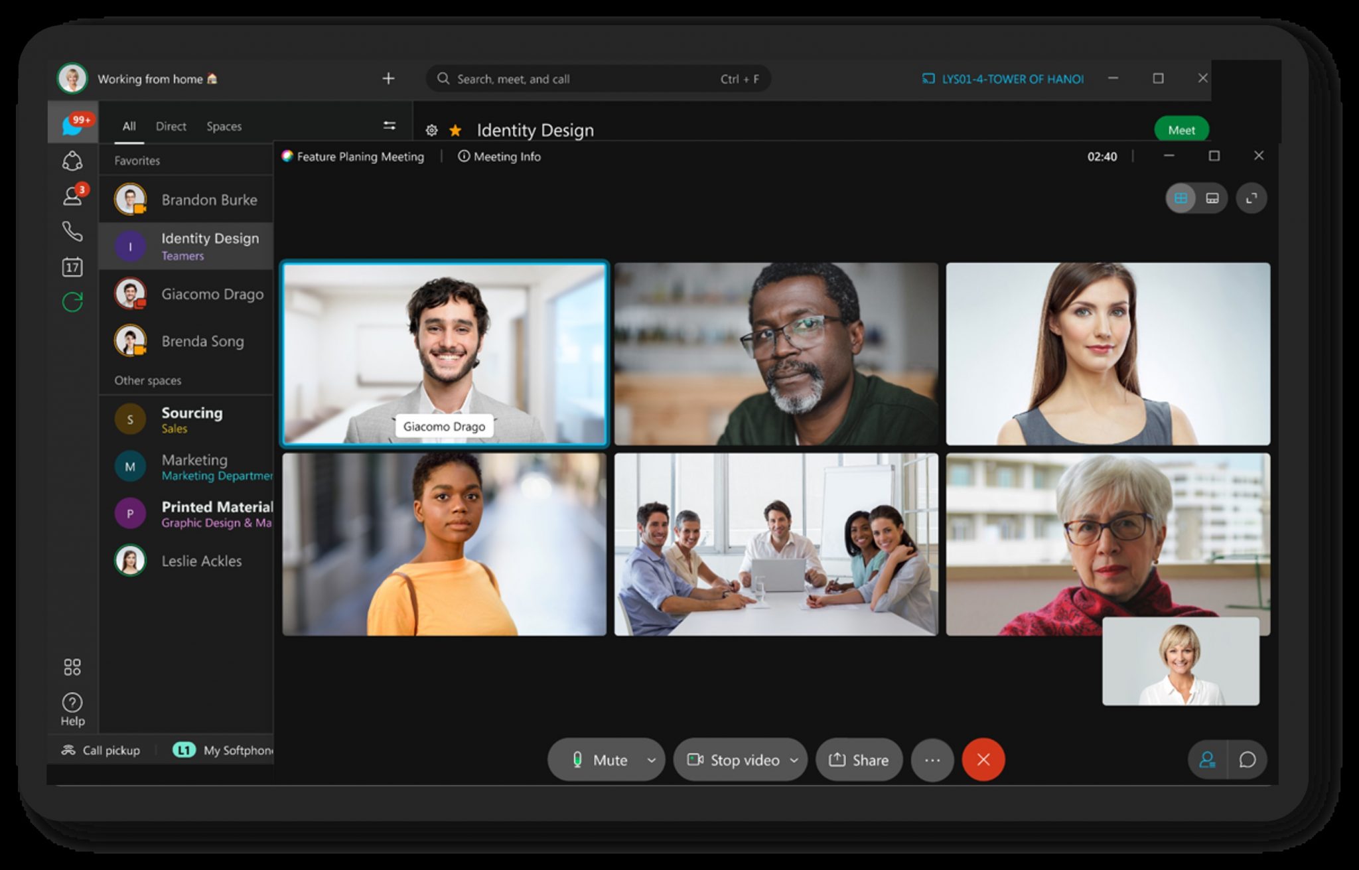This screenshot has width=1359, height=870.
Task: Mute your microphone
Action: pos(605,760)
